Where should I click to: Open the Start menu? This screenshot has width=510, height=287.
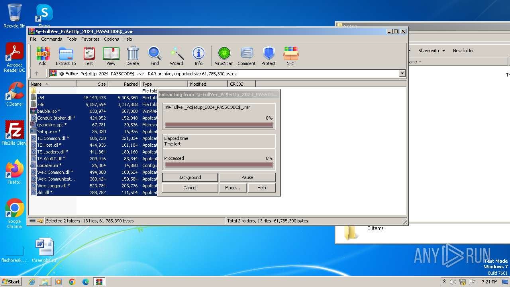pyautogui.click(x=11, y=282)
